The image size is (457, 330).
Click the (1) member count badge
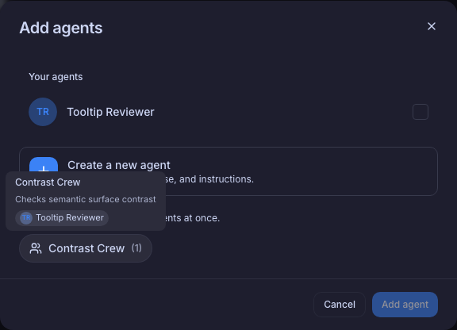coord(136,248)
